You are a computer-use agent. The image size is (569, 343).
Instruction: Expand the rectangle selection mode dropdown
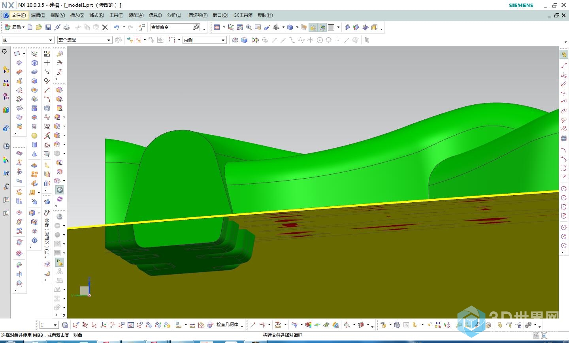pos(179,40)
